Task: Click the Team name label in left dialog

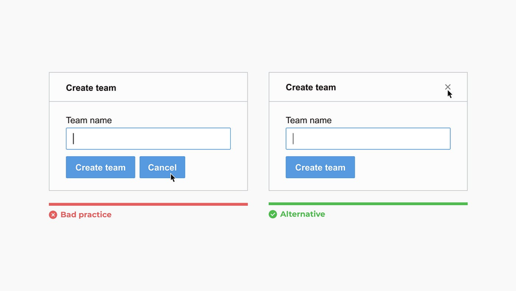Action: coord(89,120)
